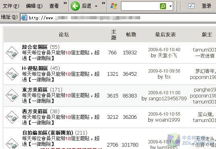Viewport: 216px width, 149px height.
Task: Open the woaini1999 user profile link
Action: click(168, 120)
